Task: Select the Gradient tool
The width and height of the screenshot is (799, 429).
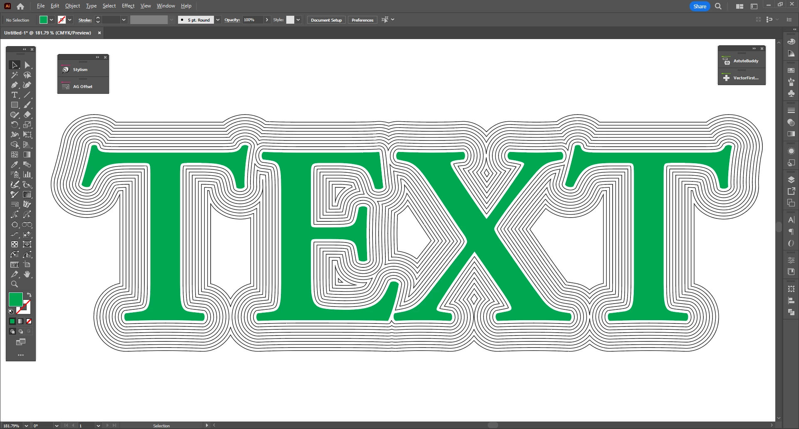Action: click(27, 154)
